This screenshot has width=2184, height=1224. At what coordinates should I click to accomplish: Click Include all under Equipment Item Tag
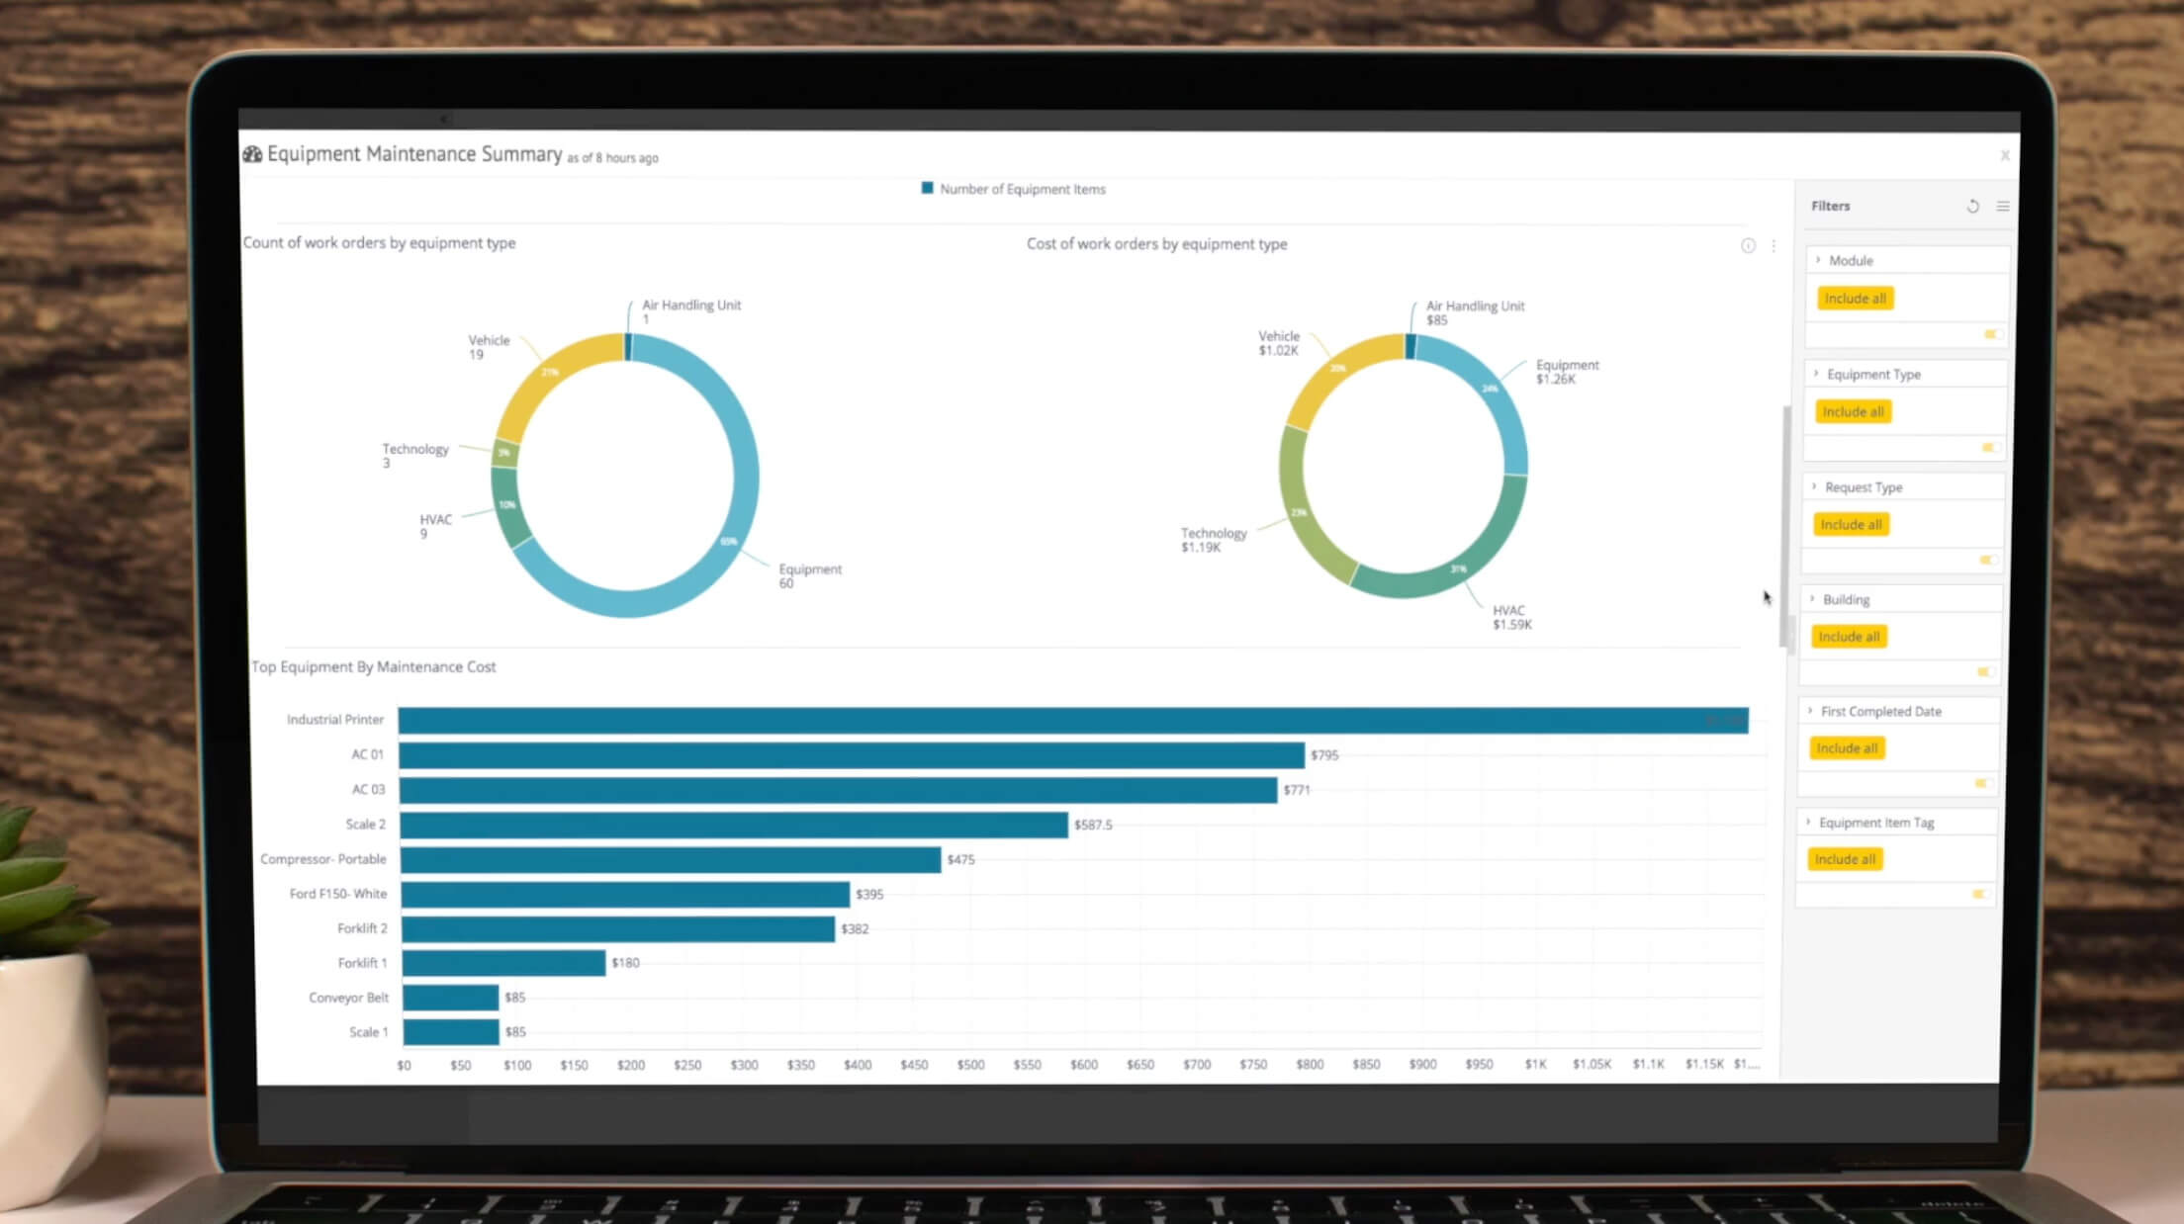click(x=1843, y=859)
